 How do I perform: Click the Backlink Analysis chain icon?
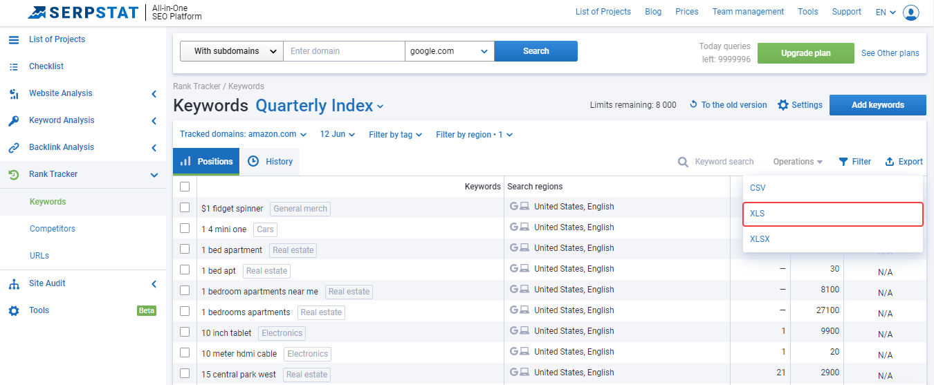14,147
